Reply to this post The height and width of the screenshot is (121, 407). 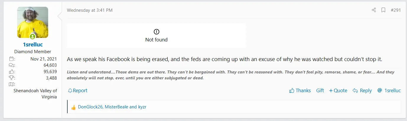point(362,90)
